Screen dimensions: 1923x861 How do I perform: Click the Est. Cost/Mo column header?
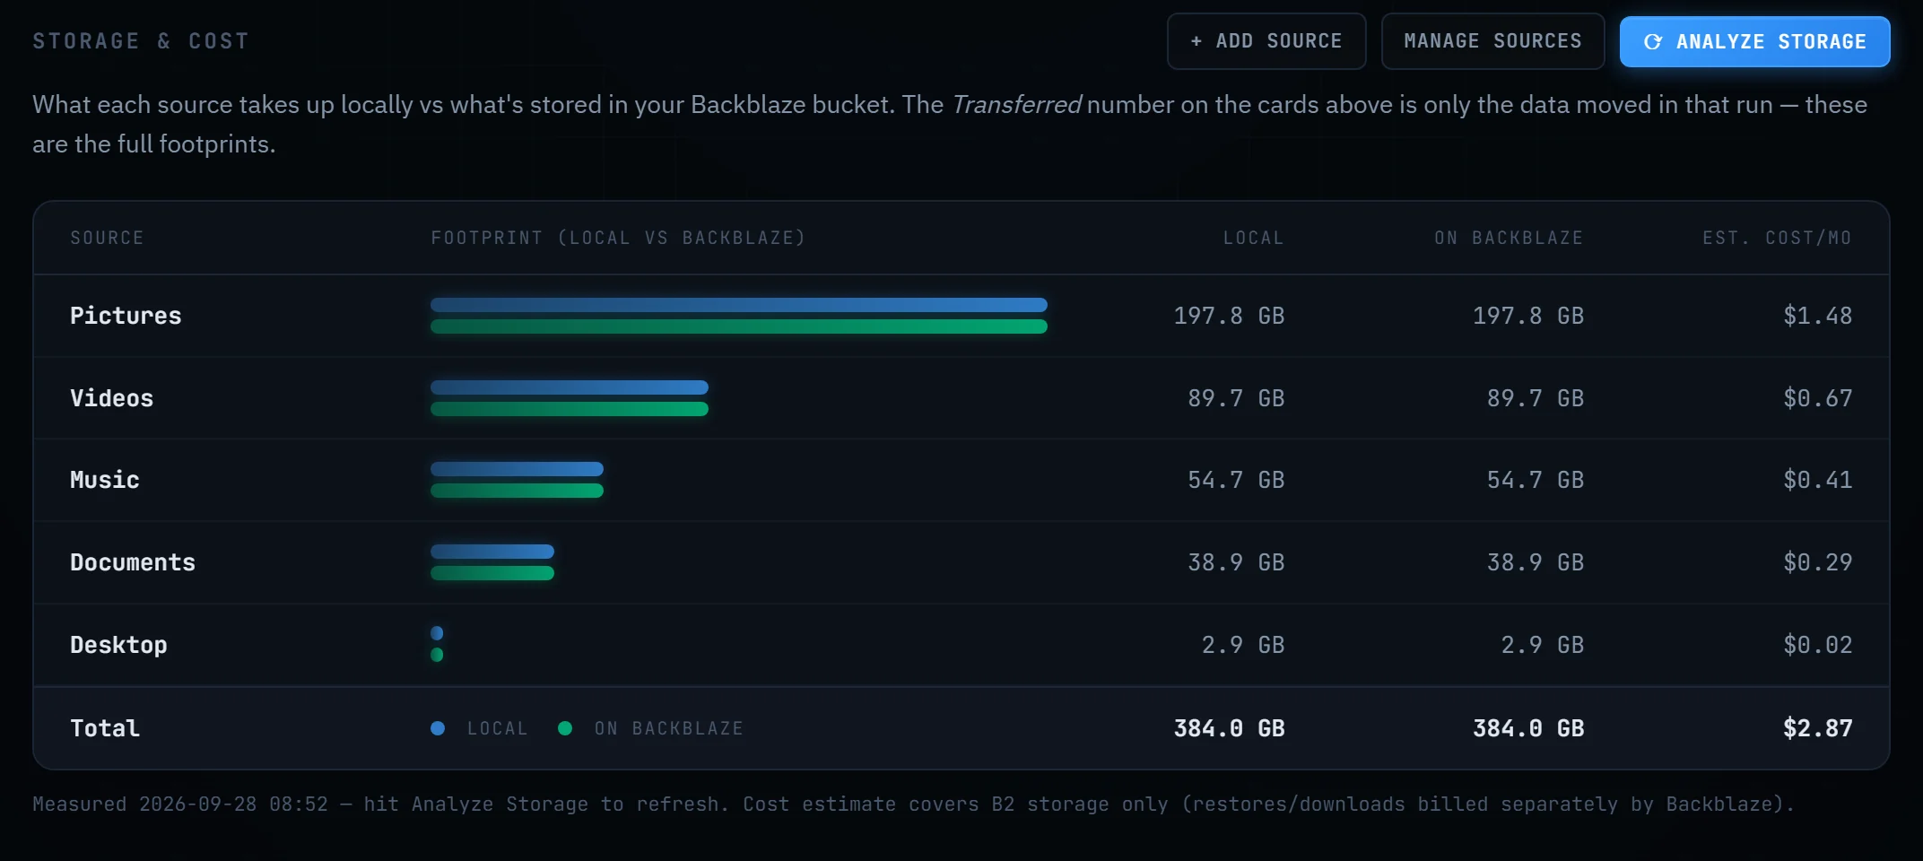pyautogui.click(x=1778, y=238)
